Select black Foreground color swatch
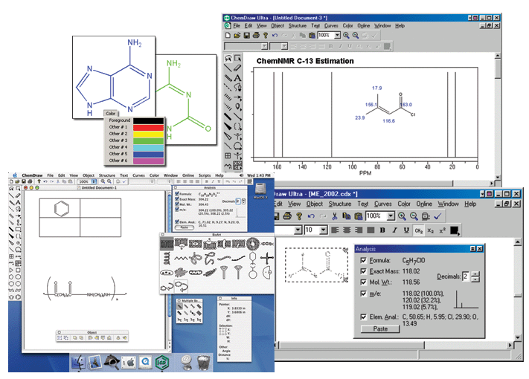Image resolution: width=529 pixels, height=379 pixels. click(148, 120)
